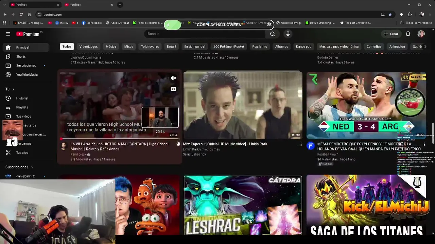Open the browser extensions puzzle icon
This screenshot has width=435, height=244.
click(410, 15)
